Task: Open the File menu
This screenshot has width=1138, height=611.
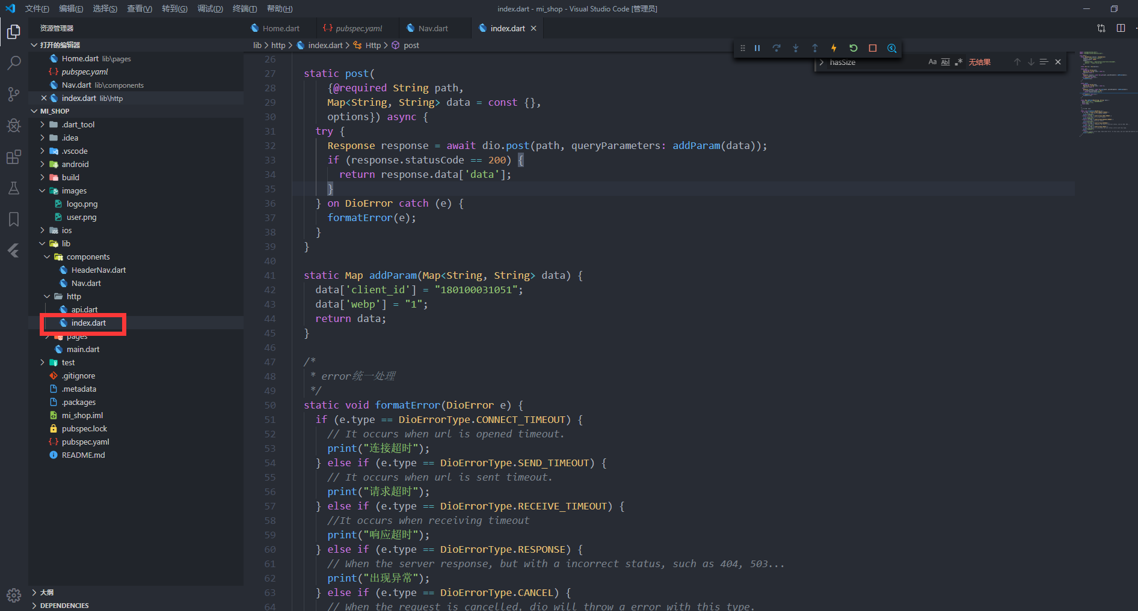Action: coord(37,8)
